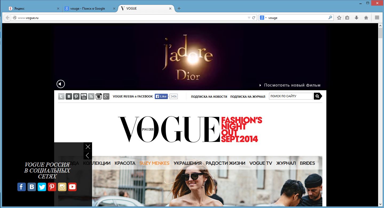Open the РАДОСТИ ЖИЗНИ menu section
The image size is (384, 208).
click(225, 163)
